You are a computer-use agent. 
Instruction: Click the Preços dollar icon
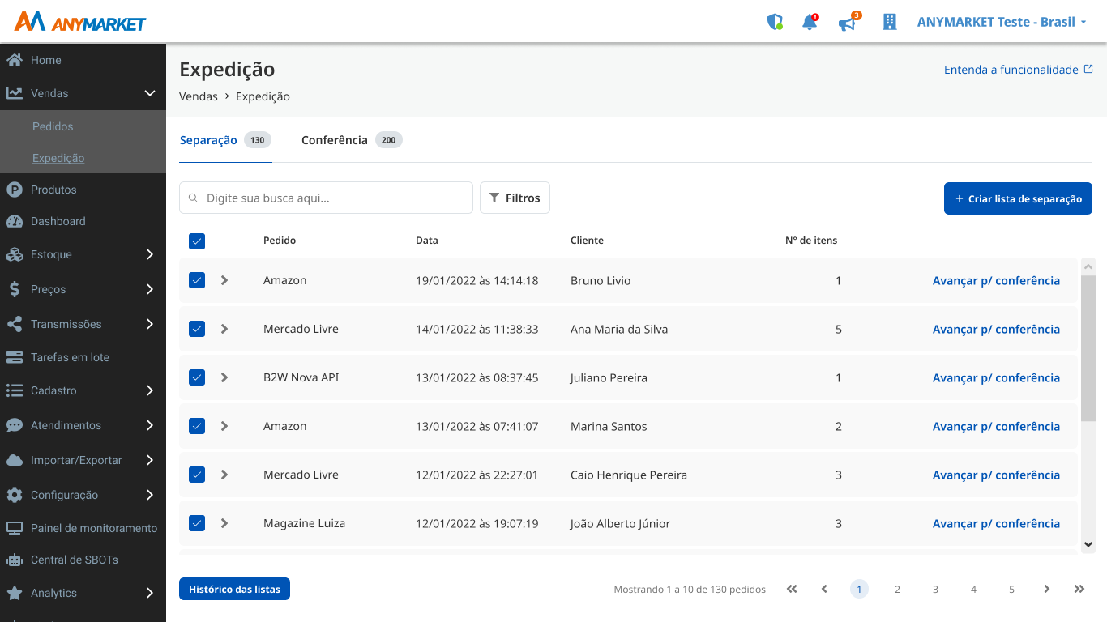14,289
